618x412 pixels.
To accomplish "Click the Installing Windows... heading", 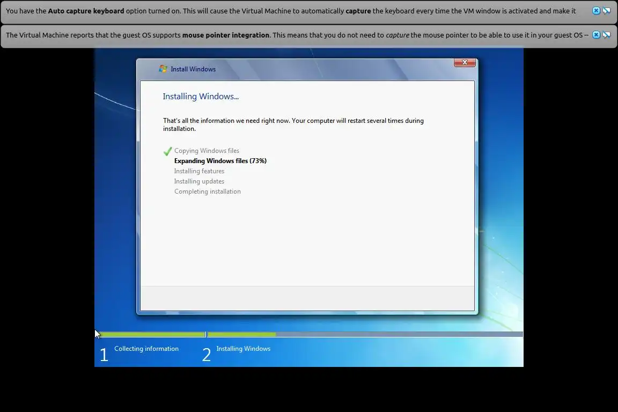I will [x=201, y=96].
